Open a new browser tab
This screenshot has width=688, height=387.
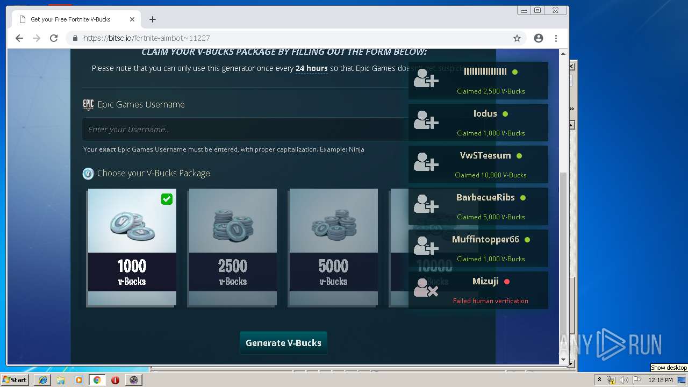coord(153,19)
